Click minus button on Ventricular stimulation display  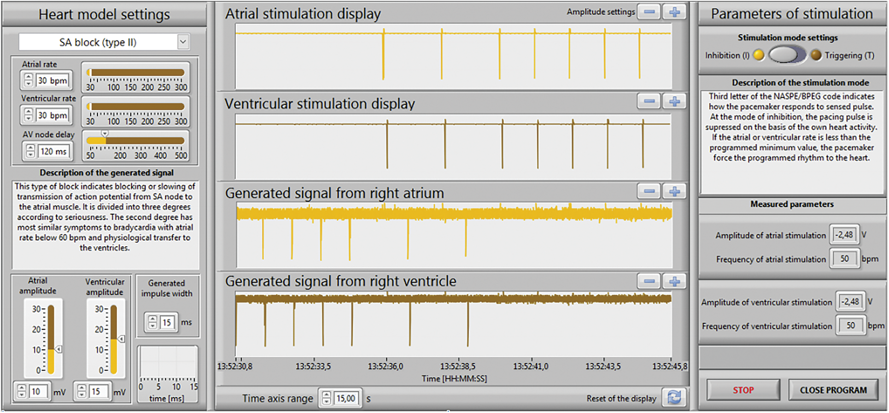coord(649,101)
